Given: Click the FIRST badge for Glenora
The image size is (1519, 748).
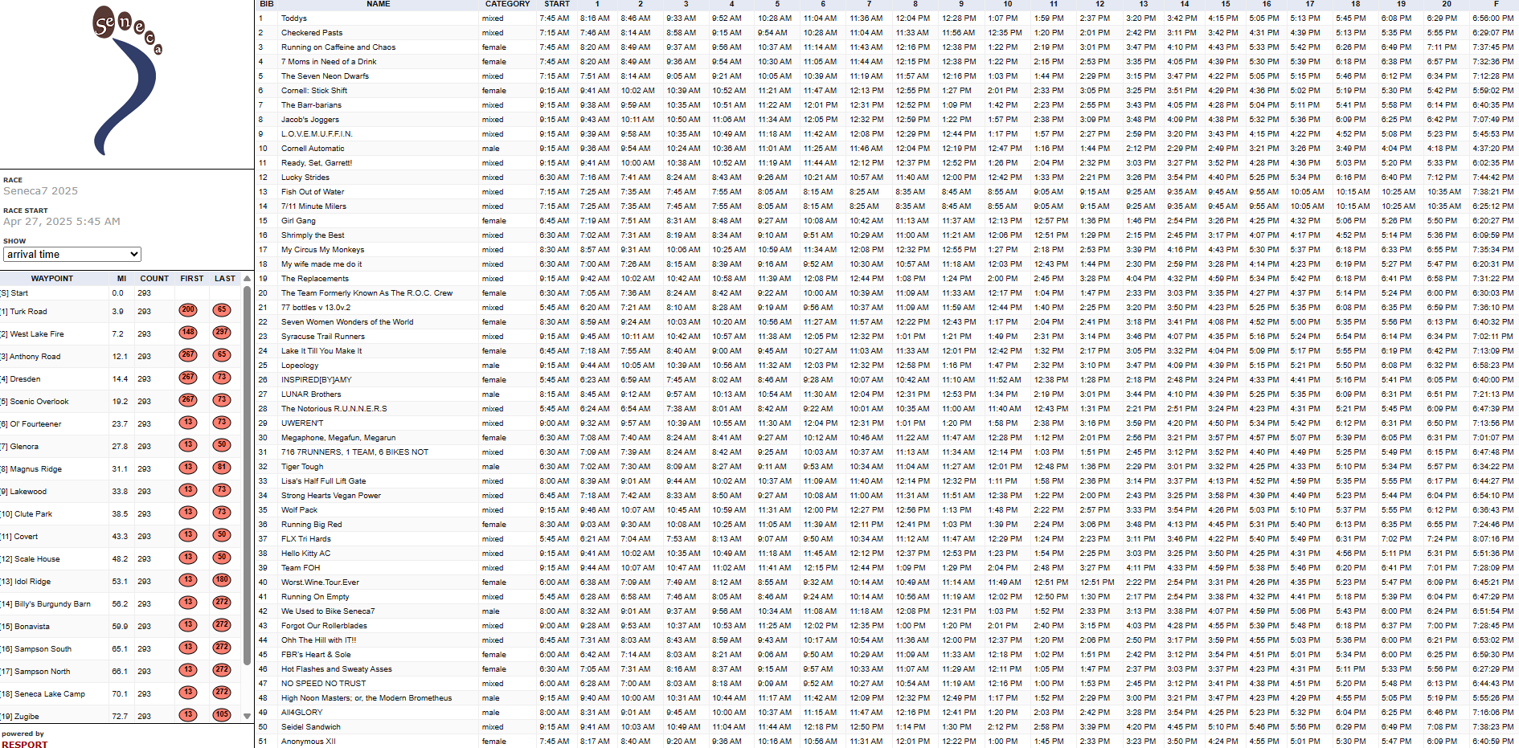Looking at the screenshot, I should (x=188, y=445).
